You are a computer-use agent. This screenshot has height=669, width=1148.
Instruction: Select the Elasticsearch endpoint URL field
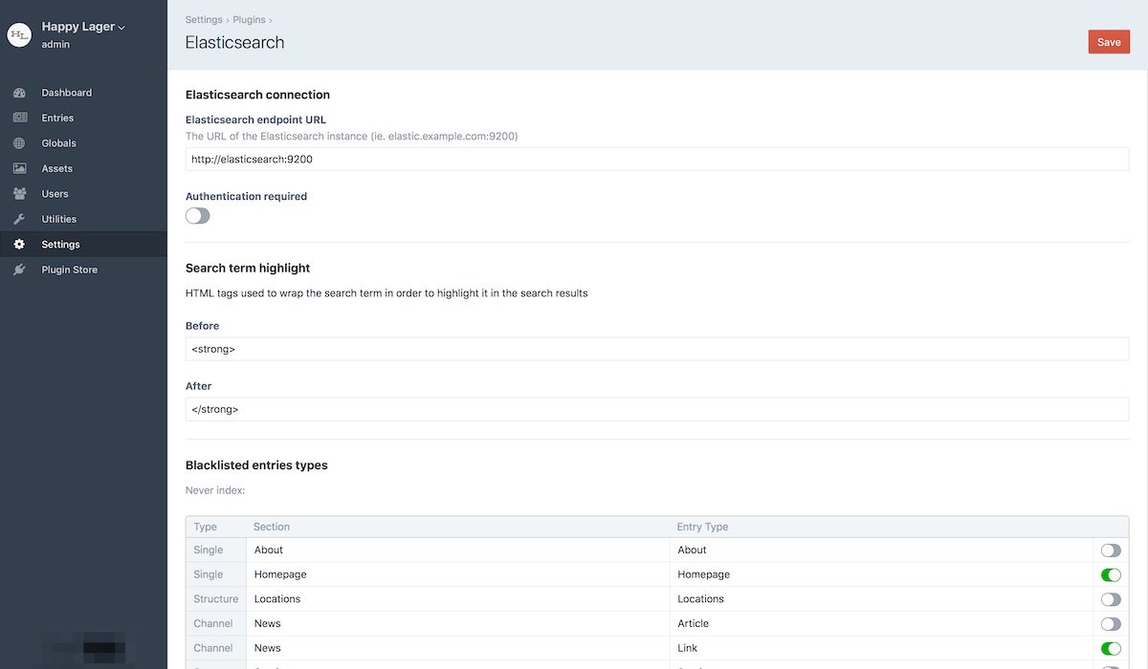click(x=657, y=159)
